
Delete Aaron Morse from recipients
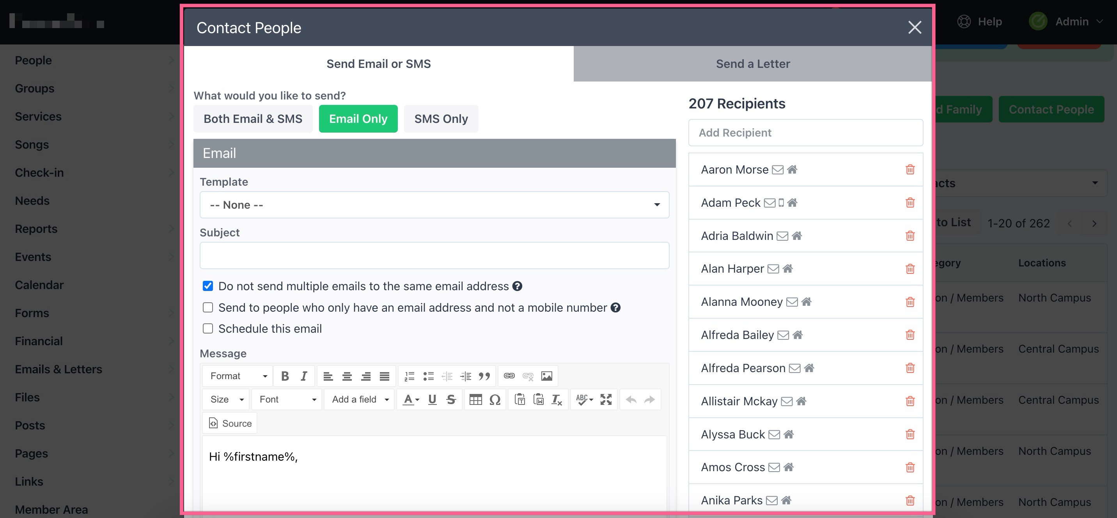pos(910,170)
